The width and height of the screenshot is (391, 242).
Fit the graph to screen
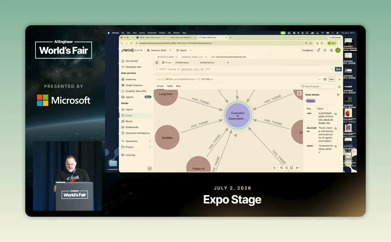coord(292,168)
